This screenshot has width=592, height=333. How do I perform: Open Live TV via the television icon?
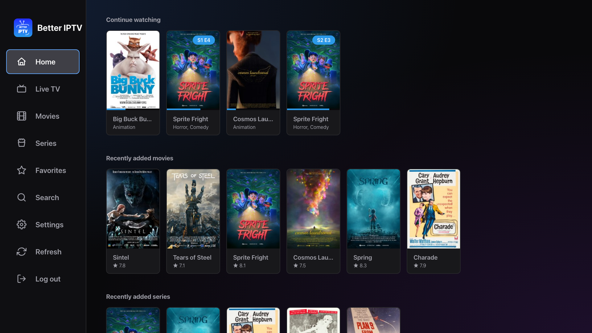22,89
